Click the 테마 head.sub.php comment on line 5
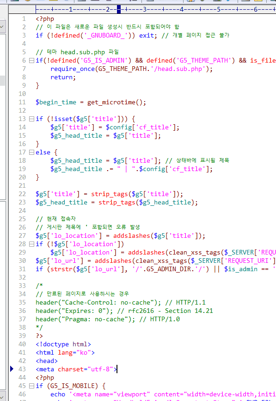The height and width of the screenshot is (401, 276). point(77,52)
